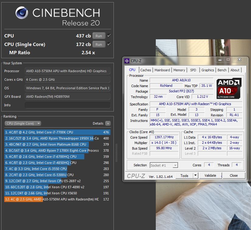251x230 pixels.
Task: Toggle the checkmark next to CPU Run
Action: 109,36
